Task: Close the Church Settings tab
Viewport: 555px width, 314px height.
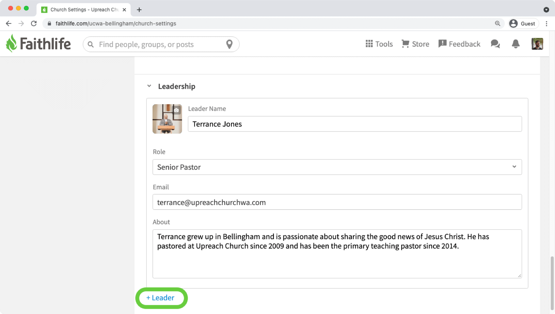Action: tap(124, 10)
